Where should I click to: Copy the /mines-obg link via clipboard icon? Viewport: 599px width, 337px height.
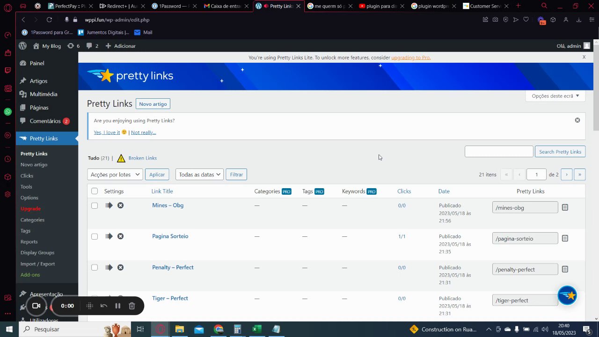click(x=565, y=207)
